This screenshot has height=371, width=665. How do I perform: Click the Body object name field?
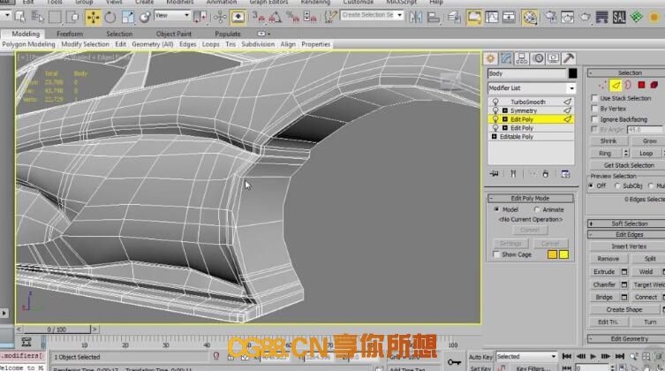[527, 74]
